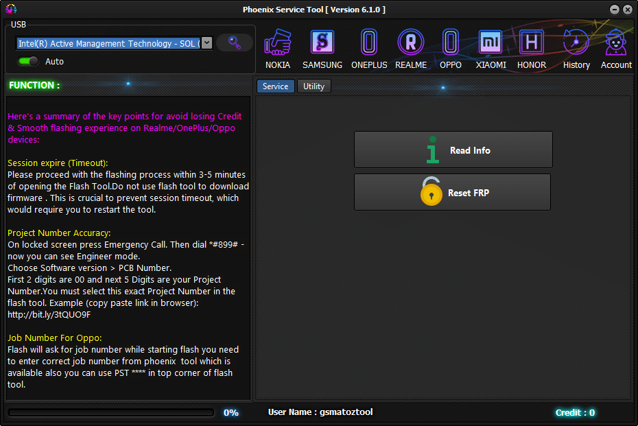638x426 pixels.
Task: Click the dropdown arrow next to USB device
Action: click(x=207, y=43)
